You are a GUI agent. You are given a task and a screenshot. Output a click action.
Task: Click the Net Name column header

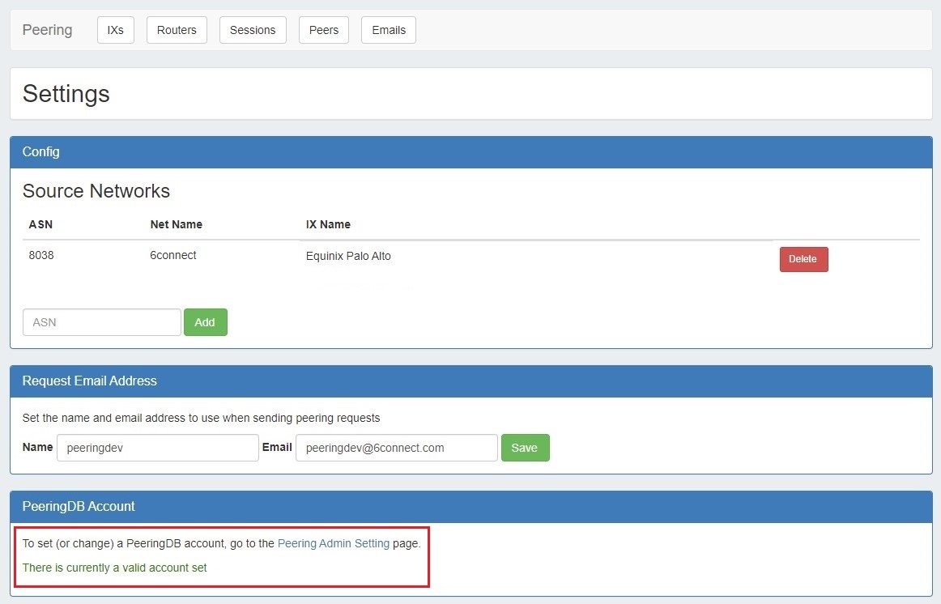pos(176,224)
